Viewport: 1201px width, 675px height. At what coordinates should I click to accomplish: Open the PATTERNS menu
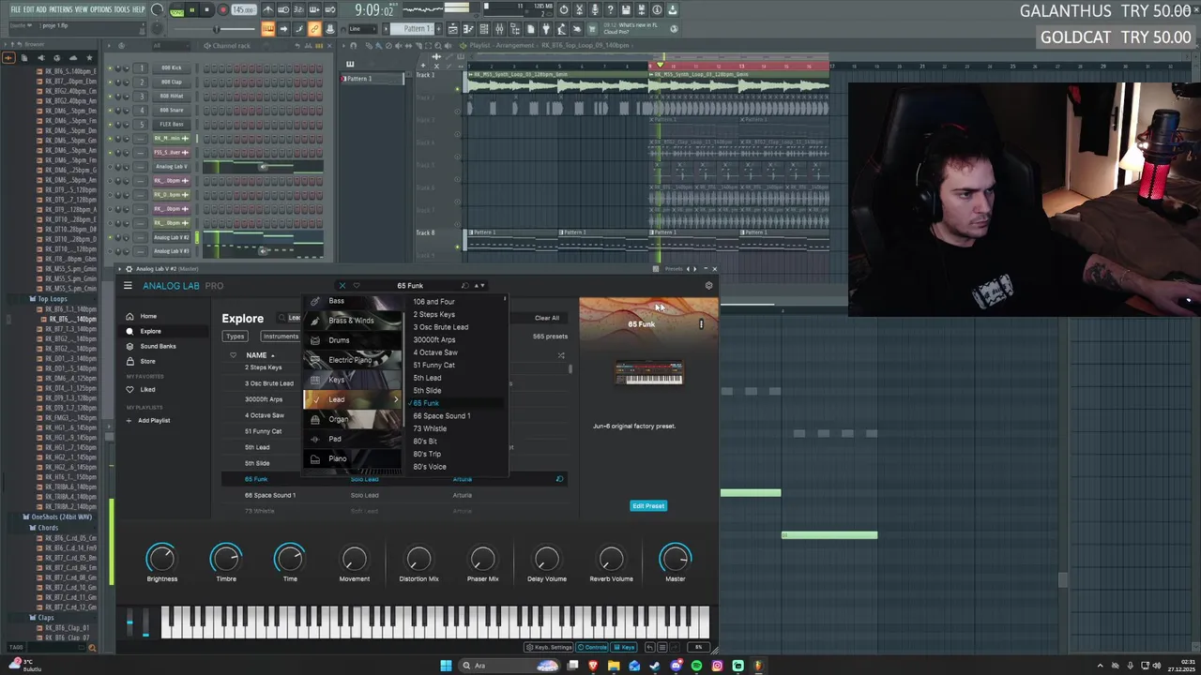(60, 9)
